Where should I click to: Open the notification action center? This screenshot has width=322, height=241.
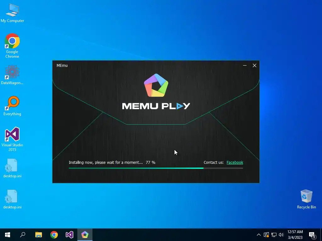pos(312,235)
